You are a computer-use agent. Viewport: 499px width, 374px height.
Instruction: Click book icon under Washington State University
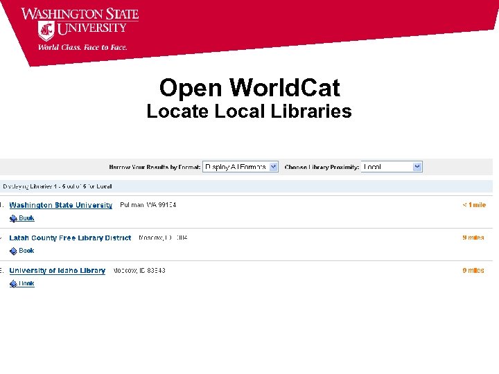pyautogui.click(x=13, y=218)
